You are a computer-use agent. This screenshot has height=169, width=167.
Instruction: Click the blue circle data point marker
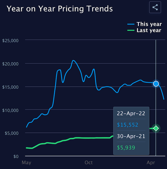click(x=156, y=83)
